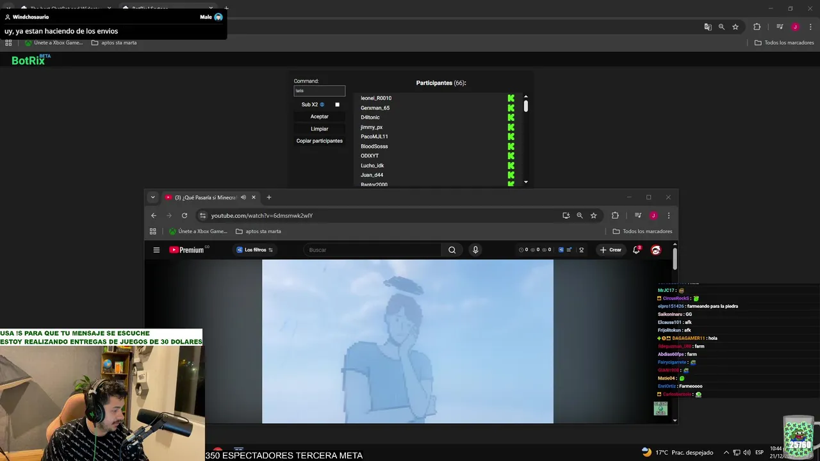
Task: Switch to the ¿Qué Pasaría si Minecraft tab
Action: coord(205,197)
